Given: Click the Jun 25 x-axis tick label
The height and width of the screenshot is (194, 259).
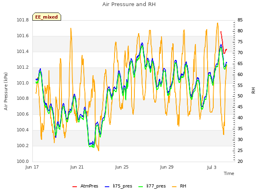Looking at the screenshot, I should [x=122, y=167].
